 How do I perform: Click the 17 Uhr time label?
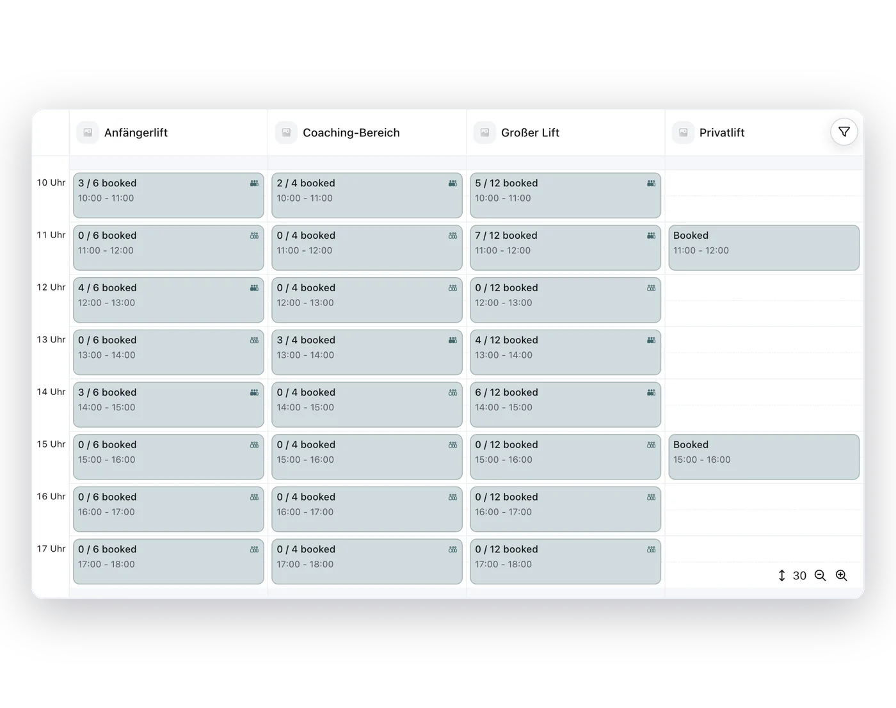[x=51, y=549]
